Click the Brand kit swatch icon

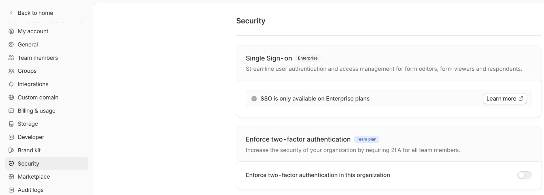click(x=11, y=150)
